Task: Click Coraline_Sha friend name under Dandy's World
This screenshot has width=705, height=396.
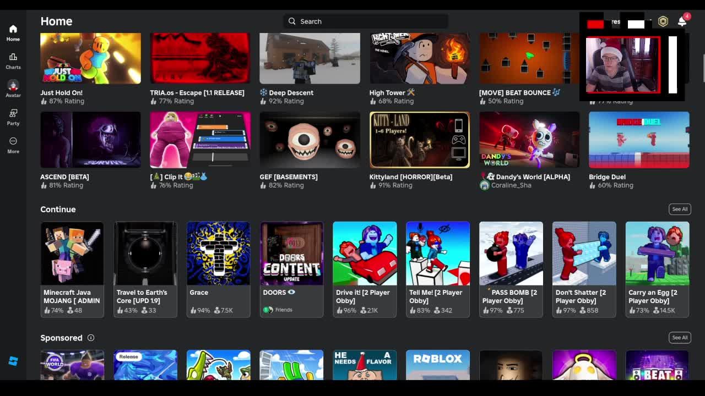Action: (x=511, y=185)
